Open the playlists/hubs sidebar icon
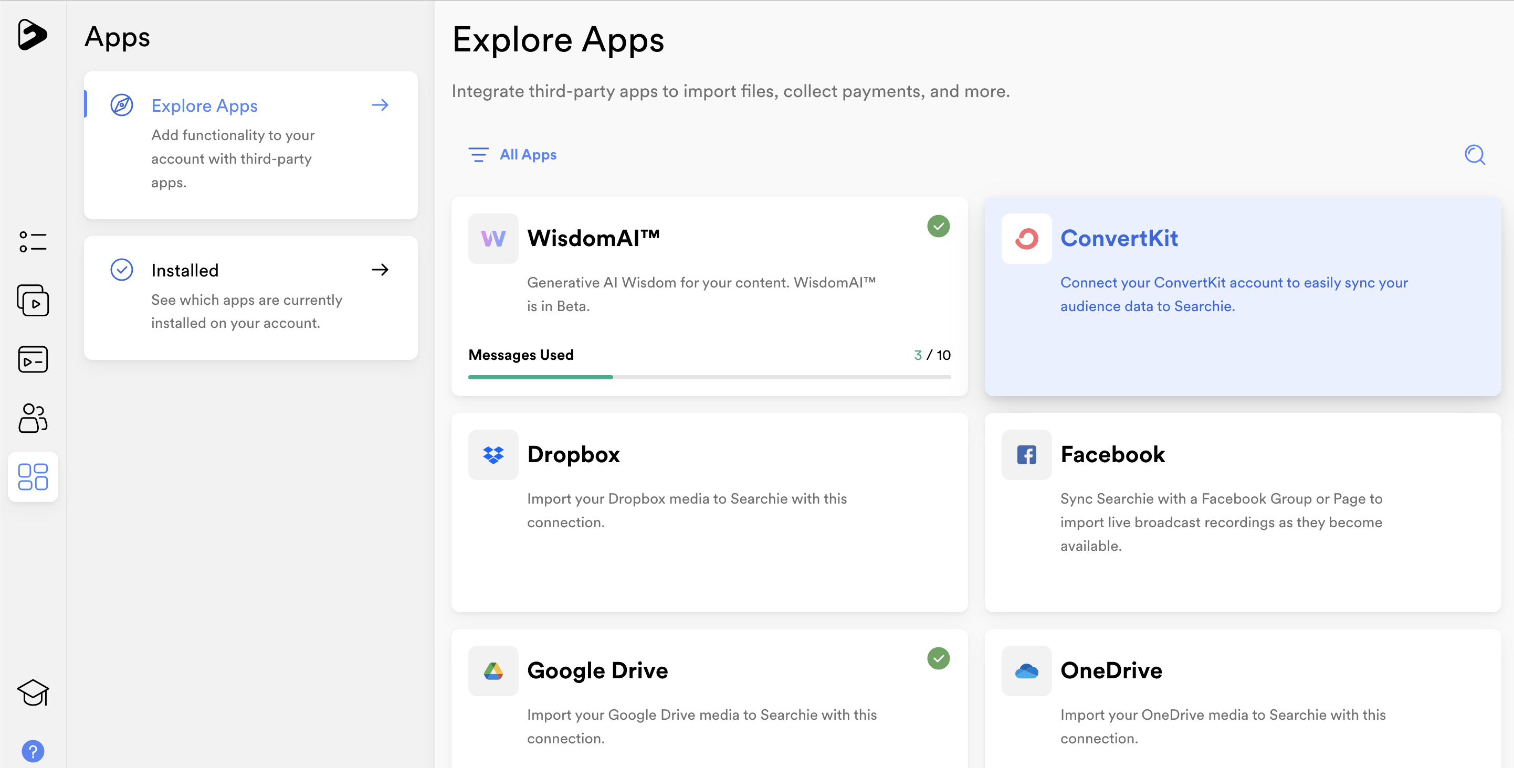The height and width of the screenshot is (768, 1514). click(x=33, y=359)
